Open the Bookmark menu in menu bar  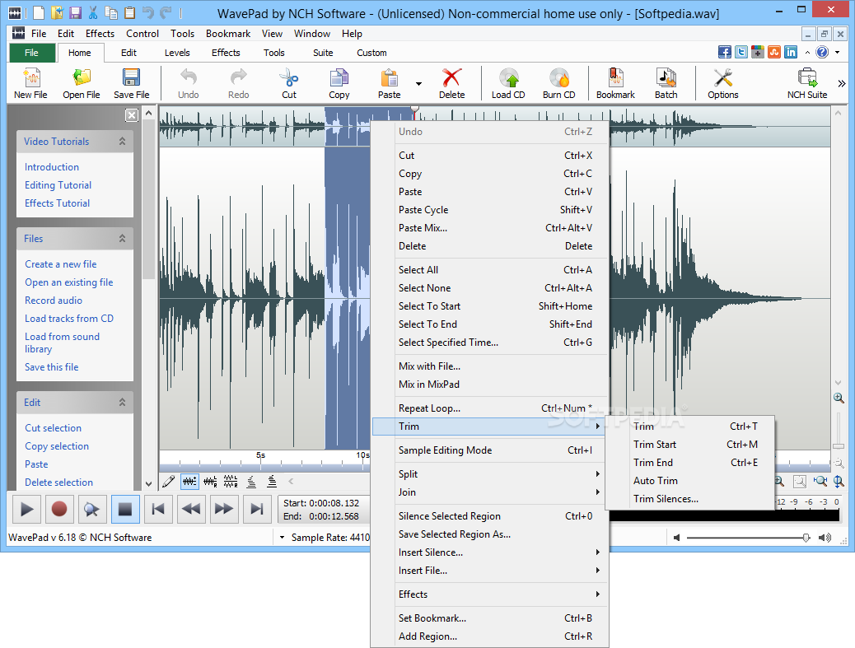228,34
